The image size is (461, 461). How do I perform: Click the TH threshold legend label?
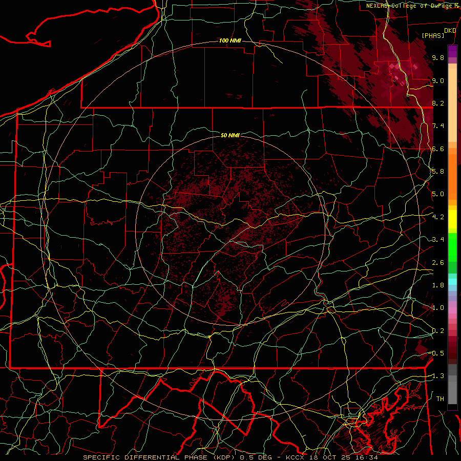pos(440,399)
